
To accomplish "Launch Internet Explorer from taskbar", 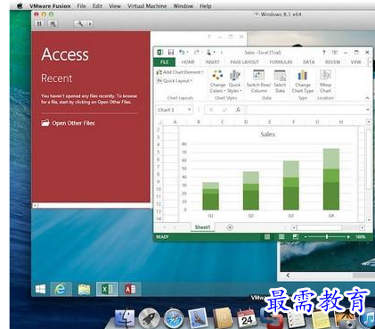I will [61, 289].
